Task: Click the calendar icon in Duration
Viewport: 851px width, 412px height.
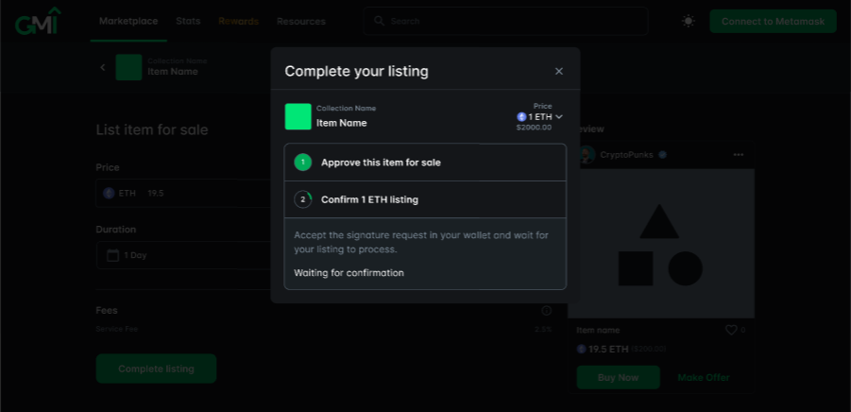Action: tap(113, 255)
